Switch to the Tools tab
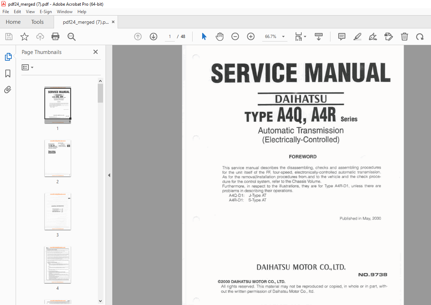 (37, 22)
